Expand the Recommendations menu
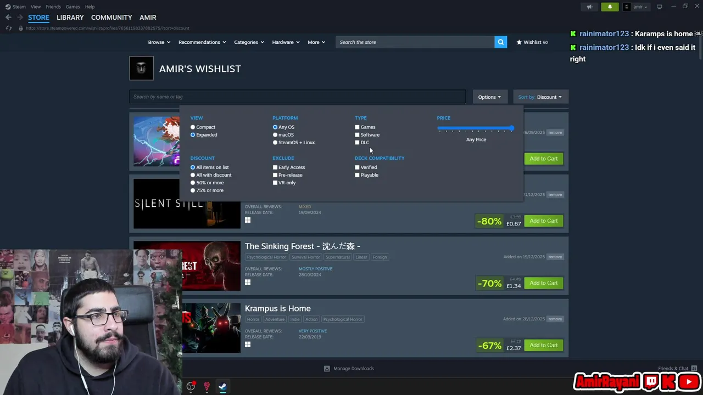The image size is (703, 395). point(203,42)
